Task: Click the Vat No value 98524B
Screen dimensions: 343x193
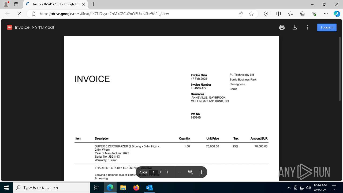Action: [196, 118]
